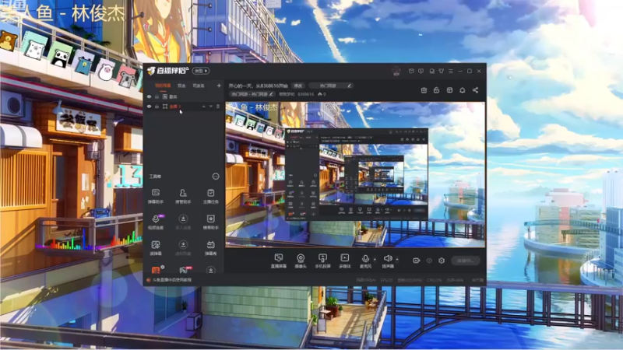Click the share icon in top toolbar
623x350 pixels.
(x=475, y=90)
